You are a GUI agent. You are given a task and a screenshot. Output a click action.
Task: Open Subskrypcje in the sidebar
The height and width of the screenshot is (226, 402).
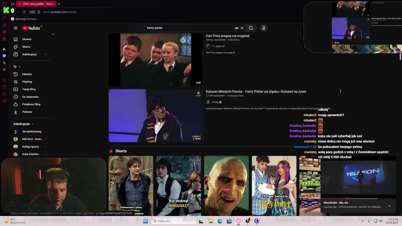tap(30, 54)
